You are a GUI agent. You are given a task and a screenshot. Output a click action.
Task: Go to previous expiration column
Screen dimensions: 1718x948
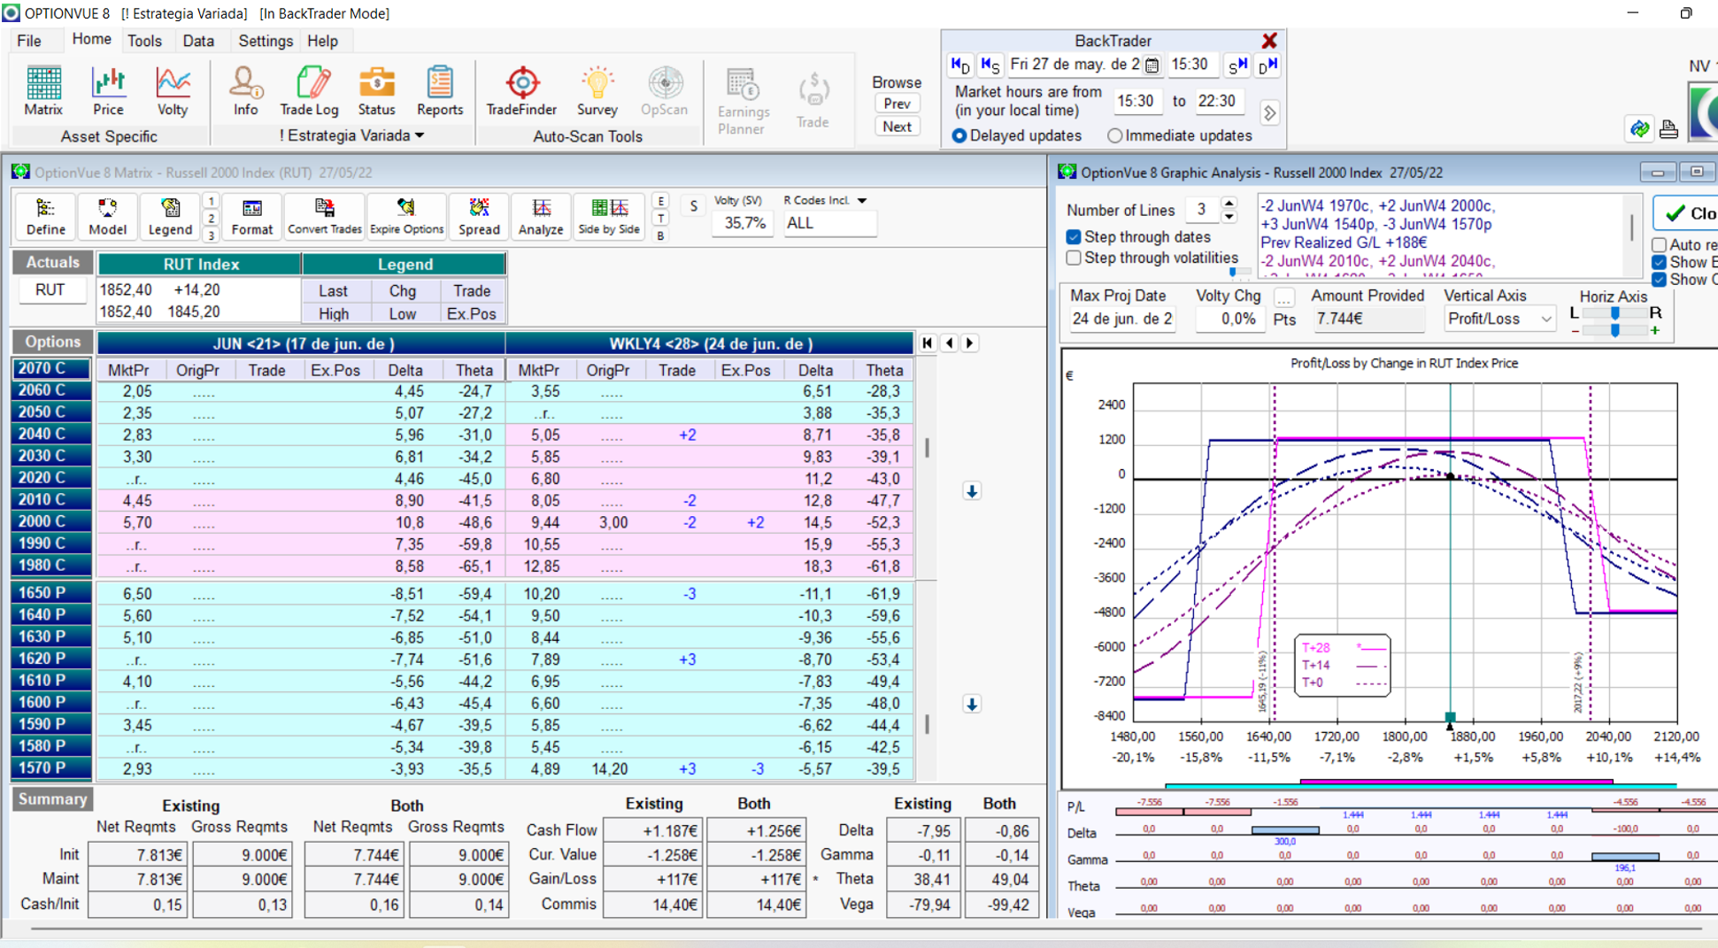[x=950, y=343]
